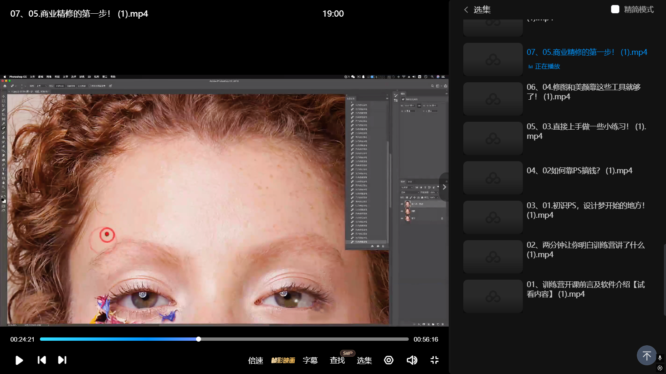The image size is (666, 374).
Task: Click the circular record icon
Action: pos(389,360)
